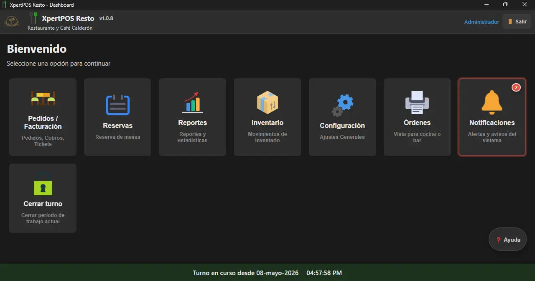The width and height of the screenshot is (535, 281).
Task: Click the 'Turno en curso desde 08-mayo-2026' status
Action: pyautogui.click(x=246, y=273)
